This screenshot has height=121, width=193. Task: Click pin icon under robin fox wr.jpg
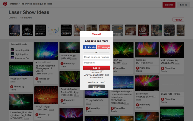(62, 64)
